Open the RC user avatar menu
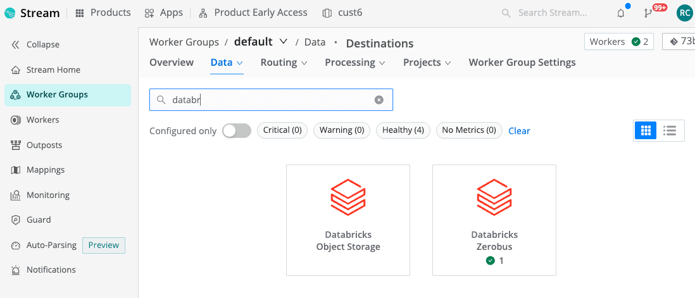The width and height of the screenshot is (695, 298). (684, 13)
